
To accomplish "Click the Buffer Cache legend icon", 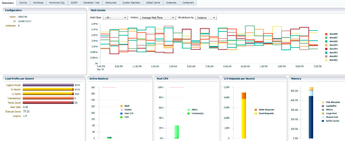I will (x=323, y=121).
